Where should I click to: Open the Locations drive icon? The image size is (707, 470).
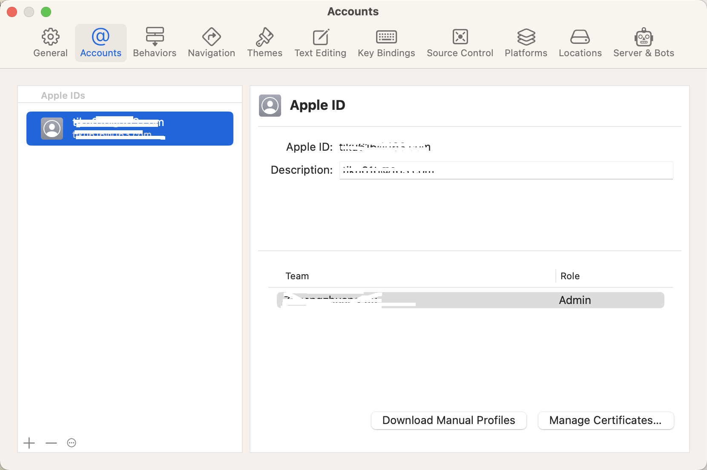580,37
